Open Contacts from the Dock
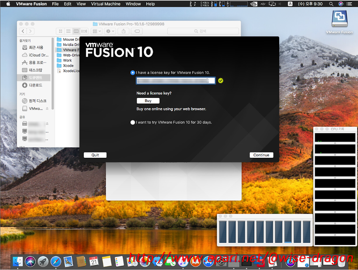The image size is (358, 270). click(81, 262)
